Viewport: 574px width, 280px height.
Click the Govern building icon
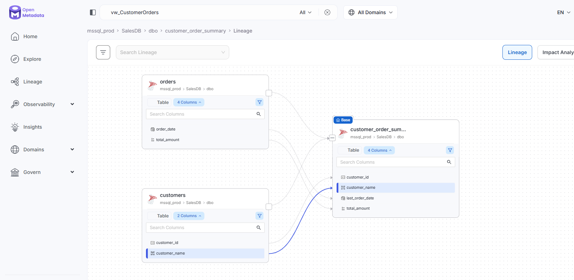pyautogui.click(x=15, y=172)
